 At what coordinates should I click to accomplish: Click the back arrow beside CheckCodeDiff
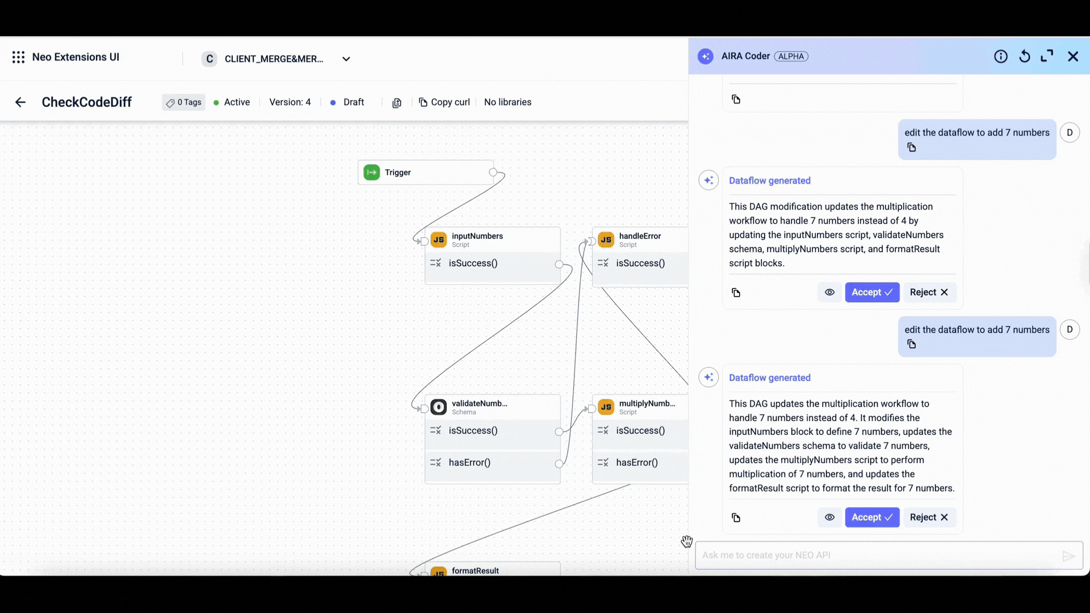(x=20, y=102)
